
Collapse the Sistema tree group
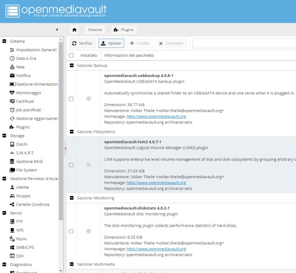point(5,41)
